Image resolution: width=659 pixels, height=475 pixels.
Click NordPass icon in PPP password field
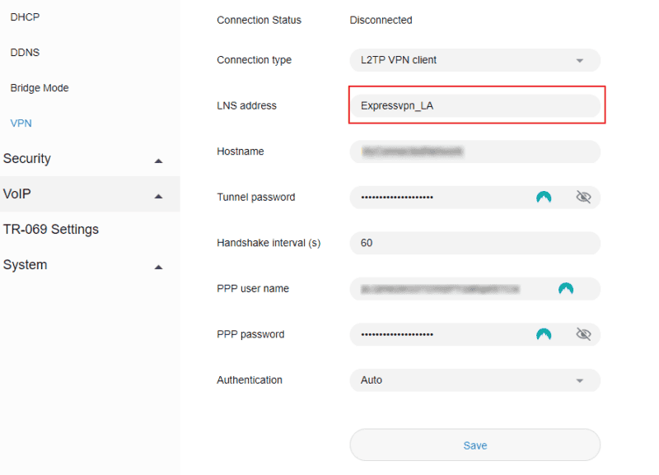544,334
